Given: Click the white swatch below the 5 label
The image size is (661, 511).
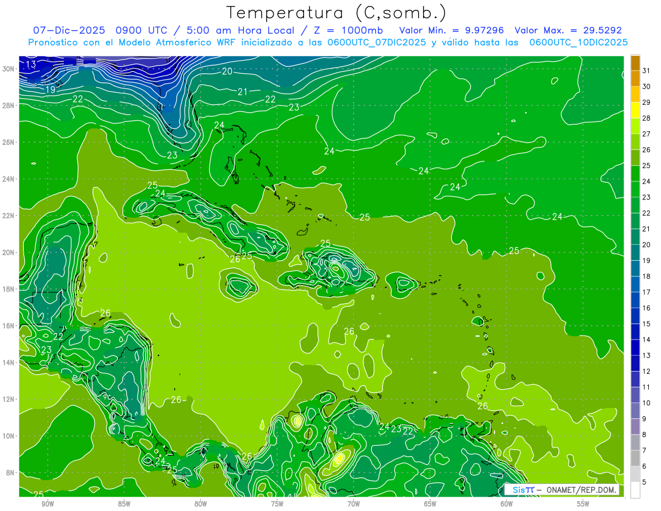Looking at the screenshot, I should 635,490.
